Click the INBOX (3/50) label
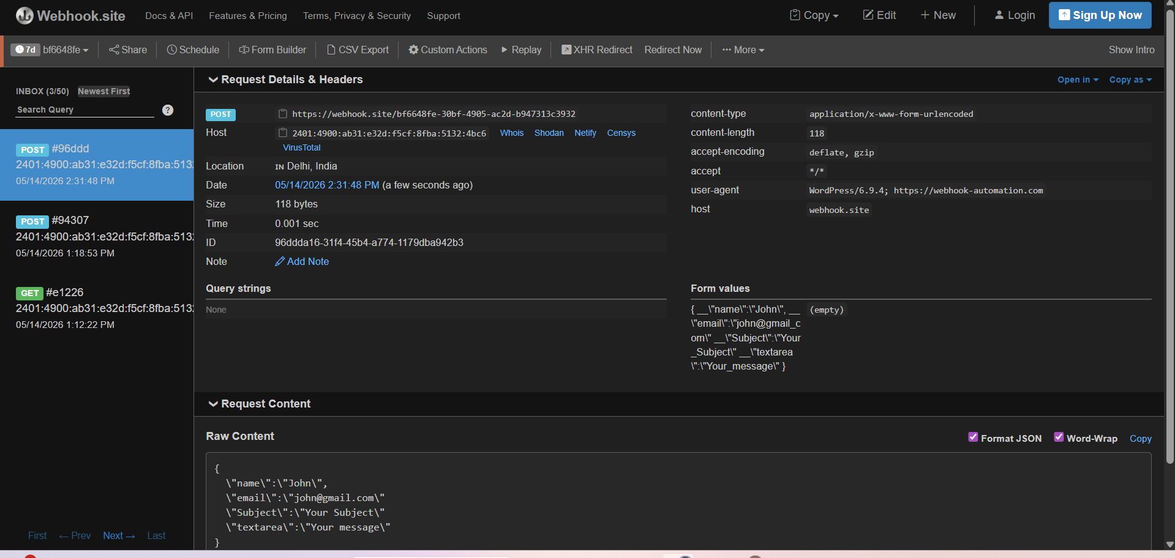The width and height of the screenshot is (1175, 558). (42, 91)
